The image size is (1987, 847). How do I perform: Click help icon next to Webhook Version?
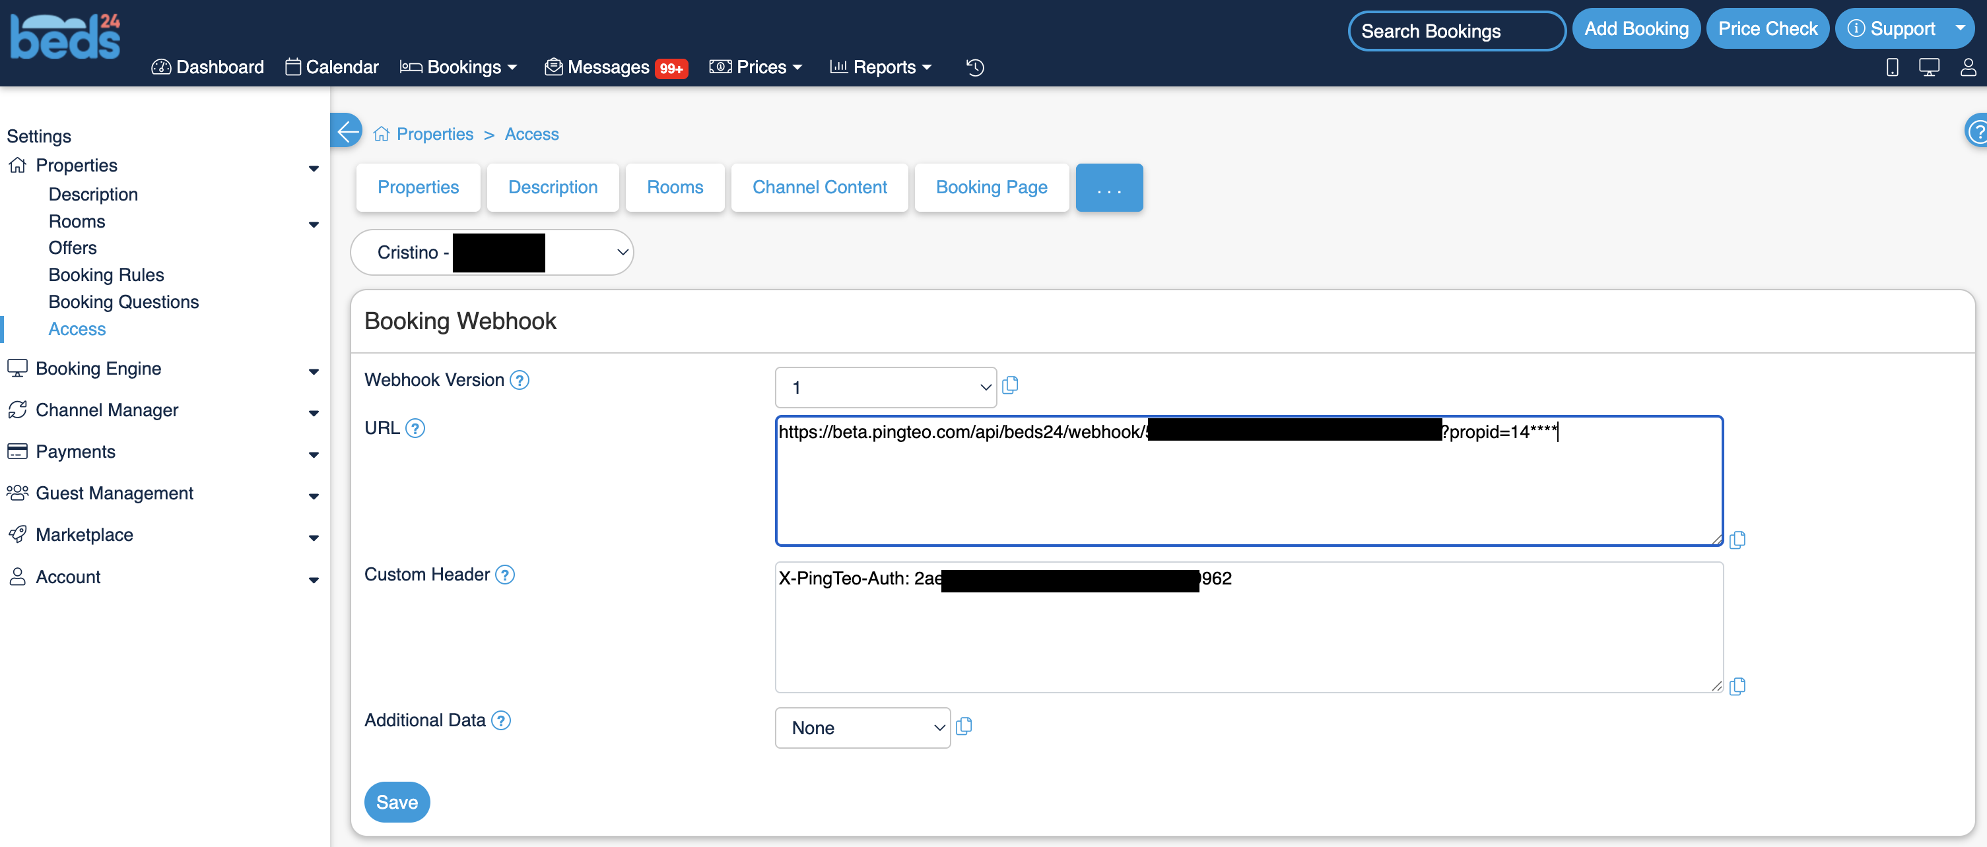coord(520,381)
